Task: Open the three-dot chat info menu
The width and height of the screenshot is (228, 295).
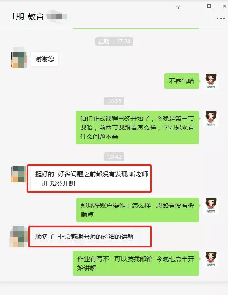Action: point(220,18)
